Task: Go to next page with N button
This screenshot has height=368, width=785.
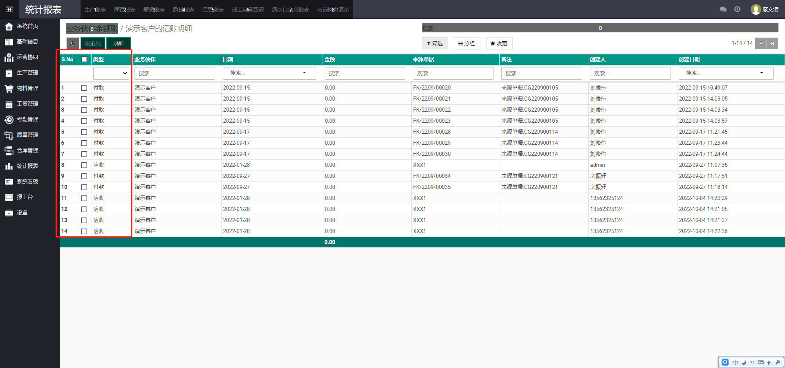Action: tap(772, 43)
